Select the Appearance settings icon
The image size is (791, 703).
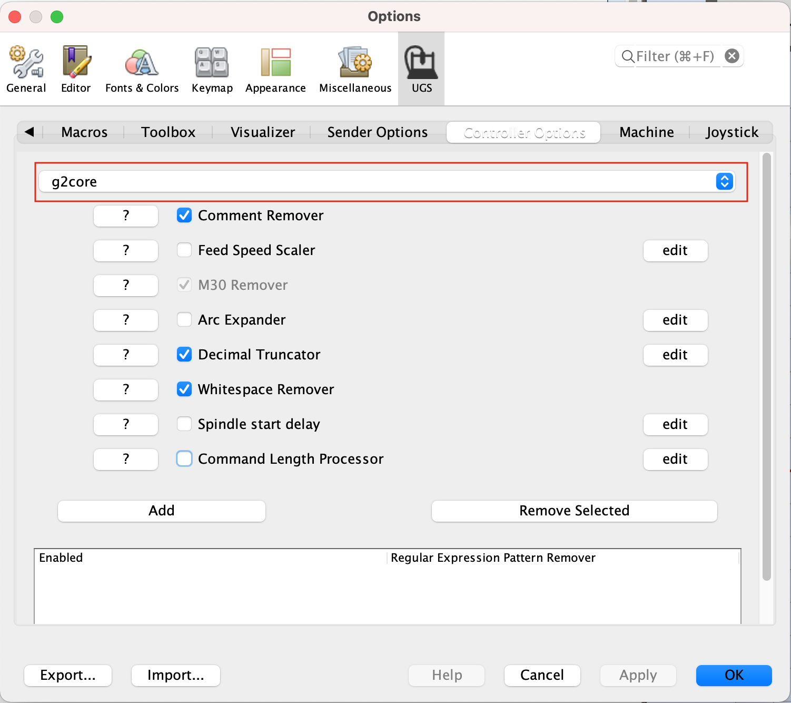pos(275,69)
